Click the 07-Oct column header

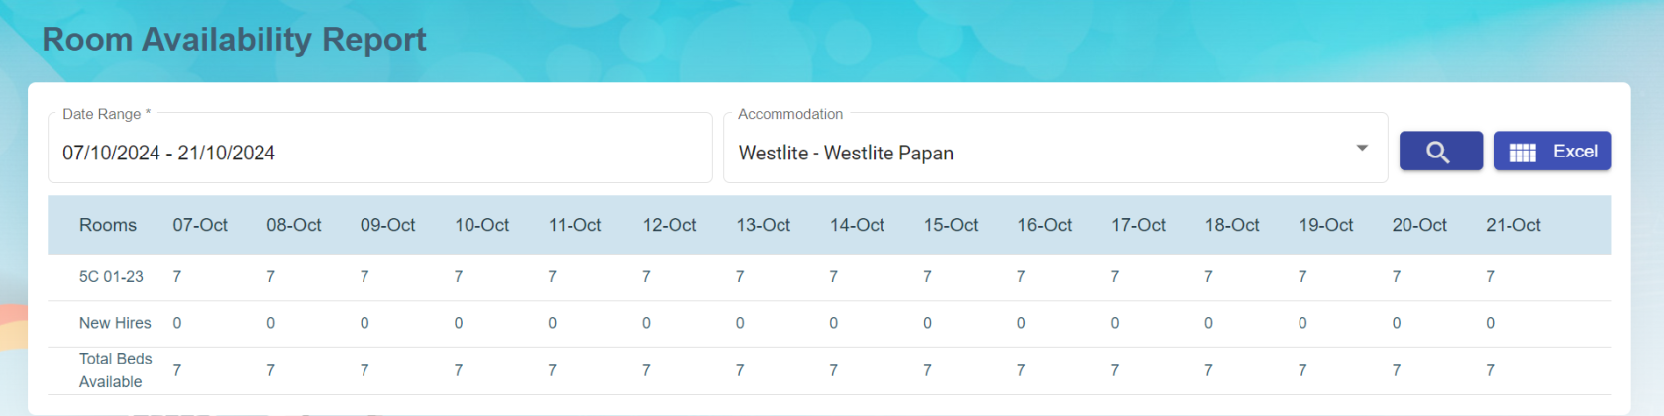[200, 225]
